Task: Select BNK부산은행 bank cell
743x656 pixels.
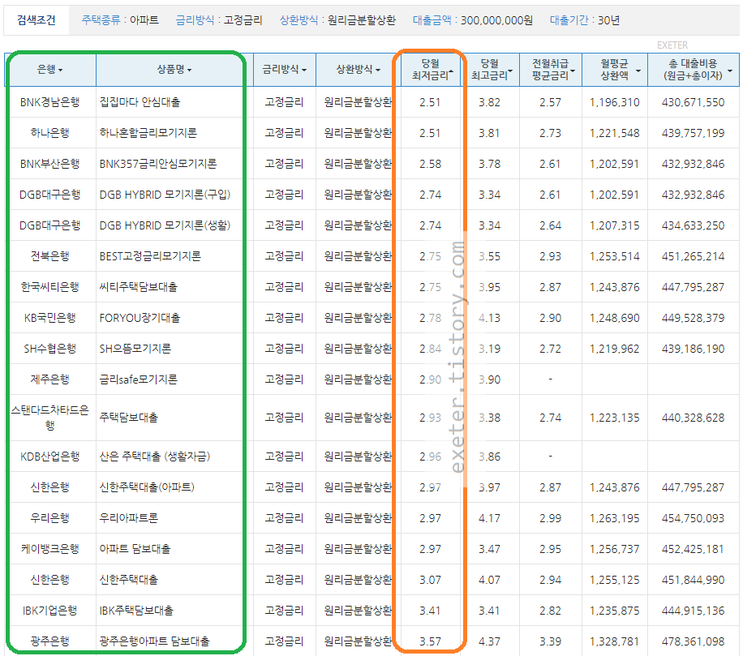Action: 49,164
